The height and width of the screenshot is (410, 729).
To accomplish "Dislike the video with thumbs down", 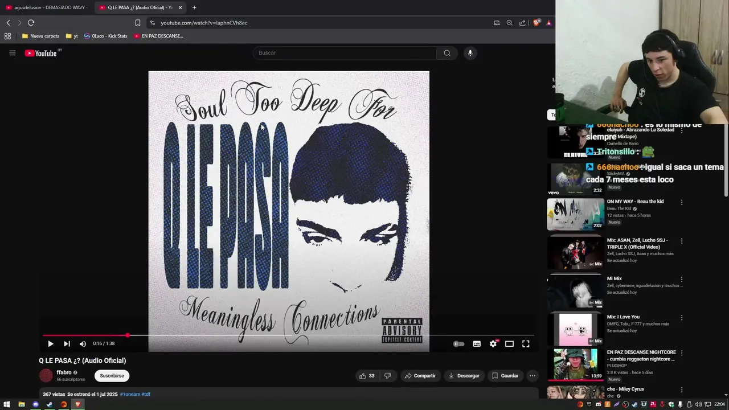I will 388,376.
